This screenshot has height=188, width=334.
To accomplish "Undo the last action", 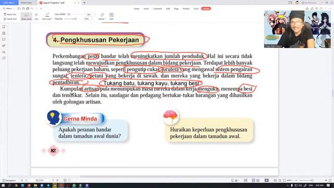I will pyautogui.click(x=32, y=8).
